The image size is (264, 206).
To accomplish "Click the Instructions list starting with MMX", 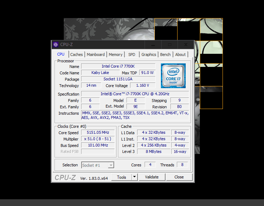I will pyautogui.click(x=135, y=115).
